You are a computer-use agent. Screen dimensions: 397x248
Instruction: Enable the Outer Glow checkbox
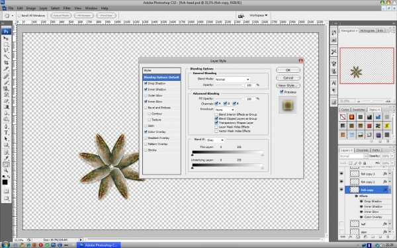[146, 95]
